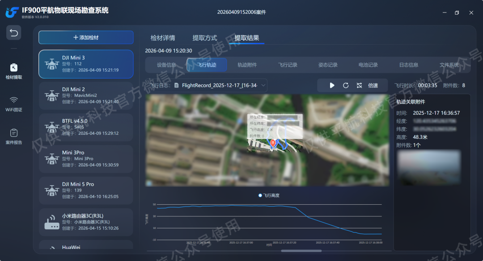Open the 检材提取 sidebar icon
The width and height of the screenshot is (483, 261).
(x=13, y=71)
